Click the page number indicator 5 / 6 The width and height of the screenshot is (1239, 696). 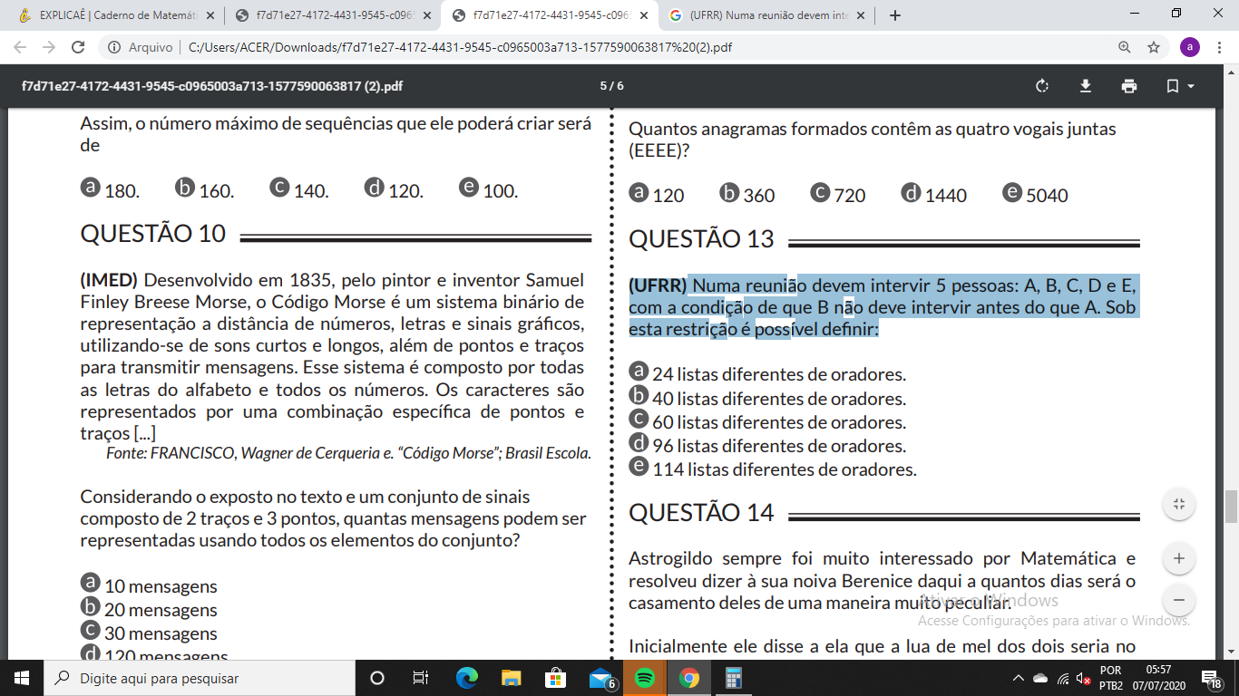tap(611, 86)
